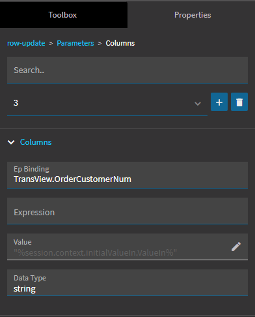The image size is (255, 317).
Task: Focus the Search field
Action: click(127, 70)
